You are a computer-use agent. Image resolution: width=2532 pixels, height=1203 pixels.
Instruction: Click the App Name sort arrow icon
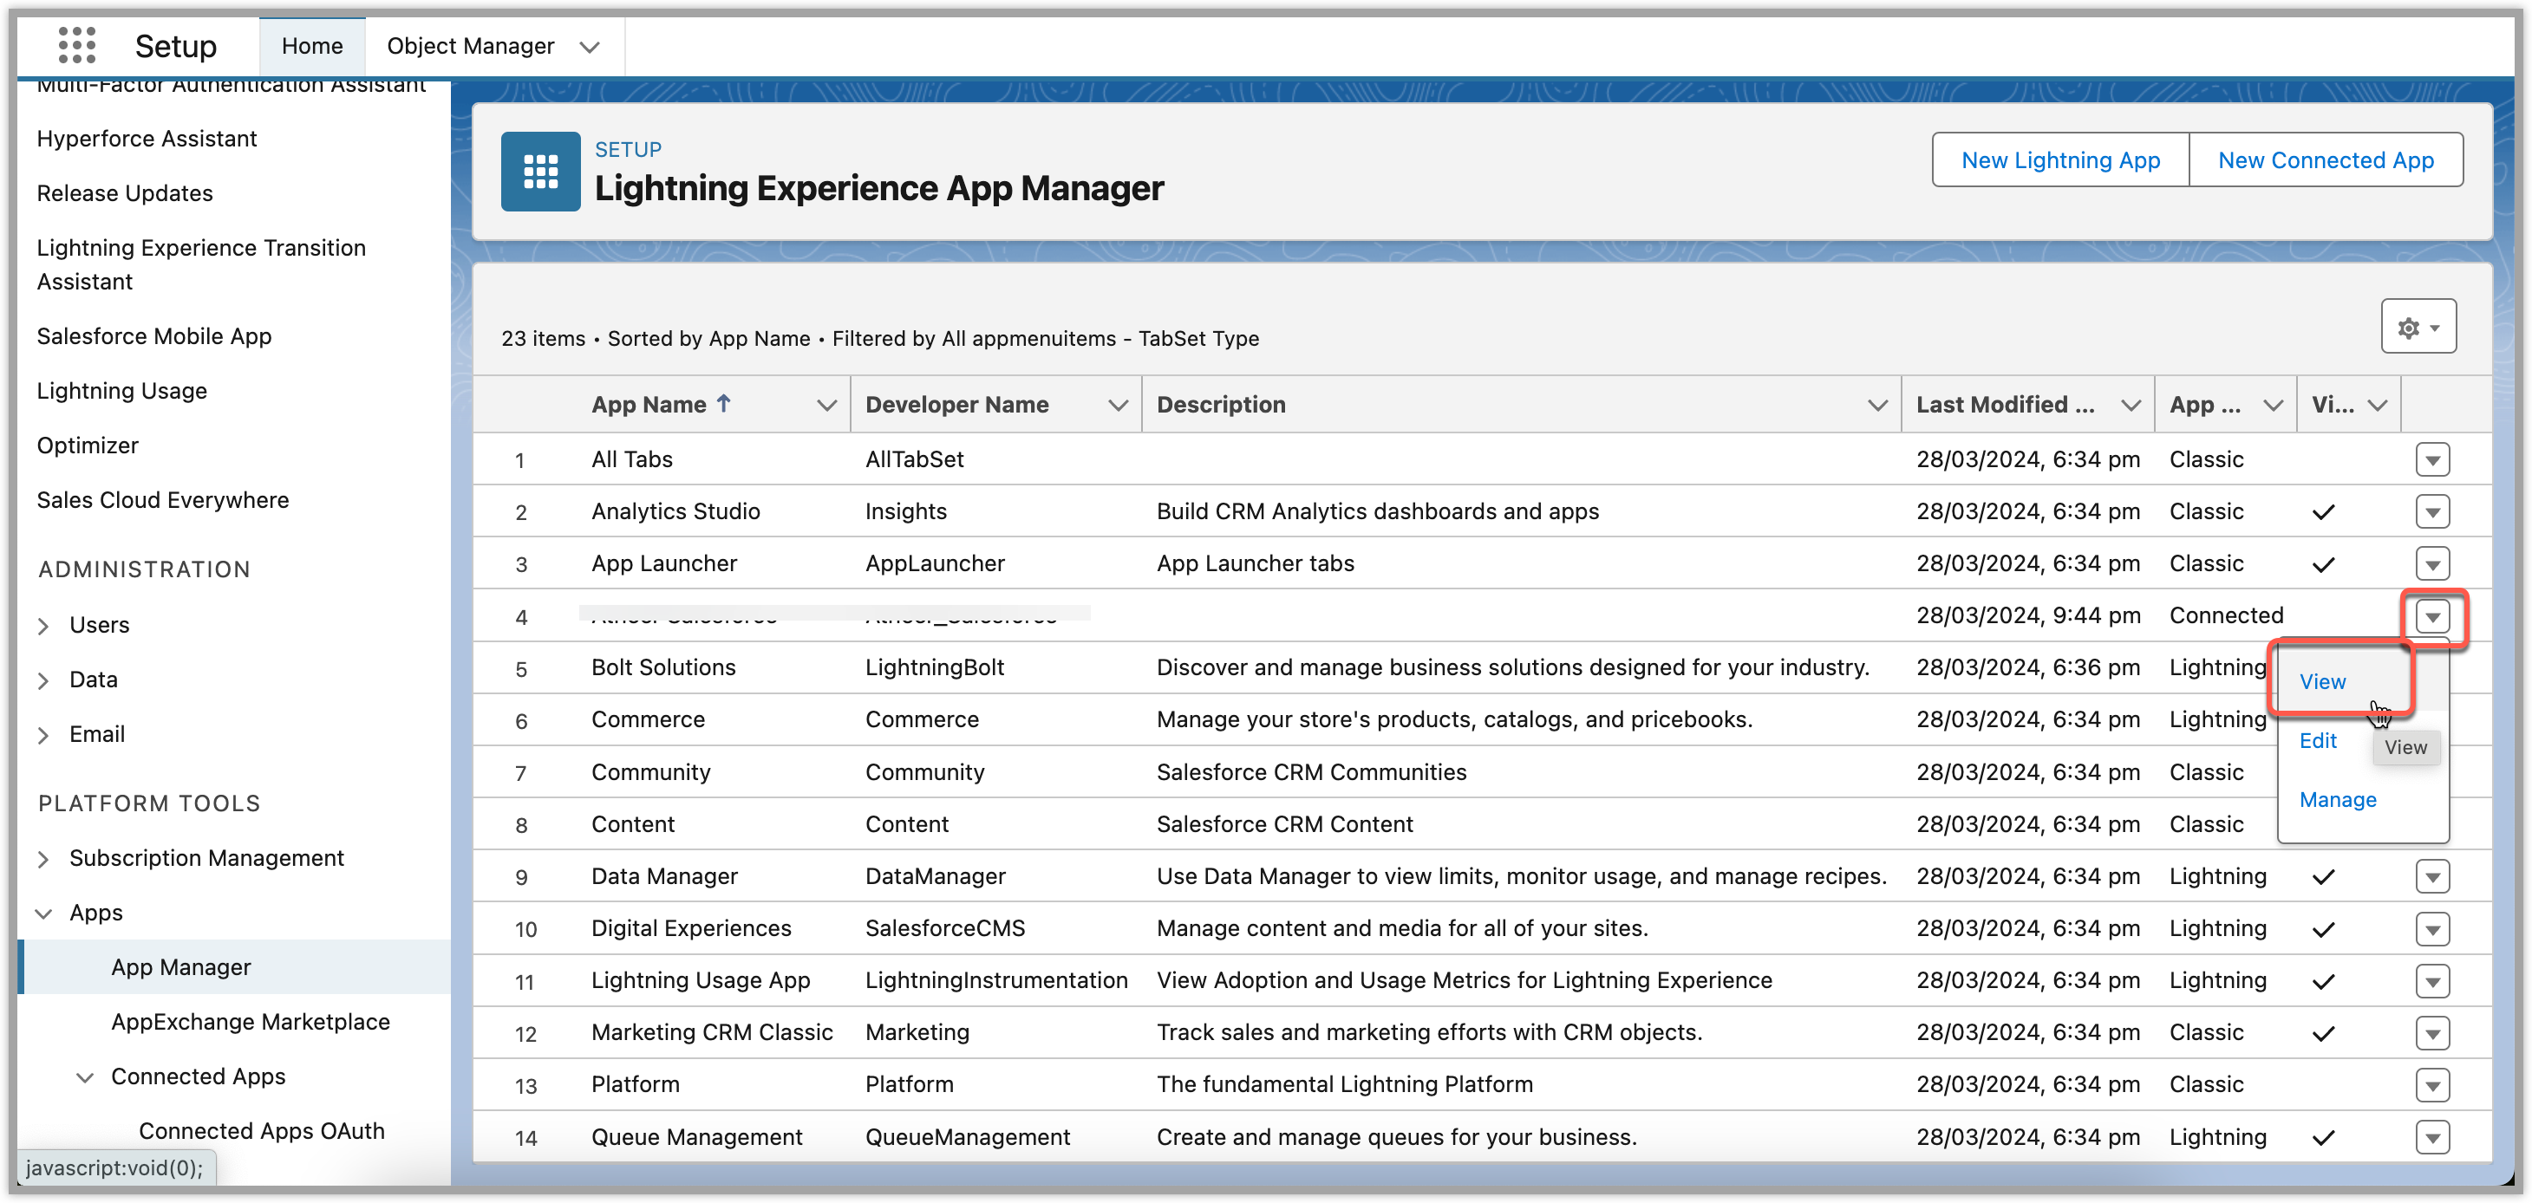pos(723,404)
